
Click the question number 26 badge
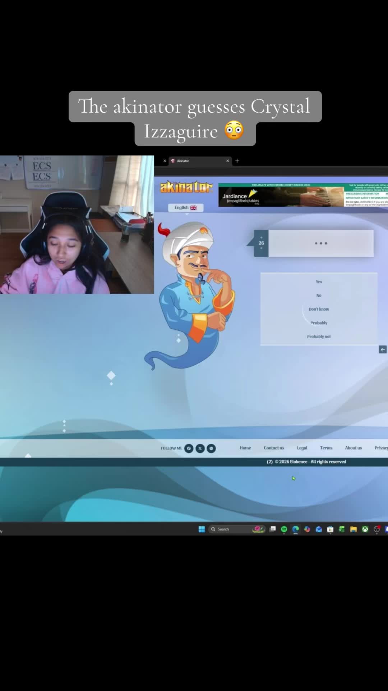(261, 243)
